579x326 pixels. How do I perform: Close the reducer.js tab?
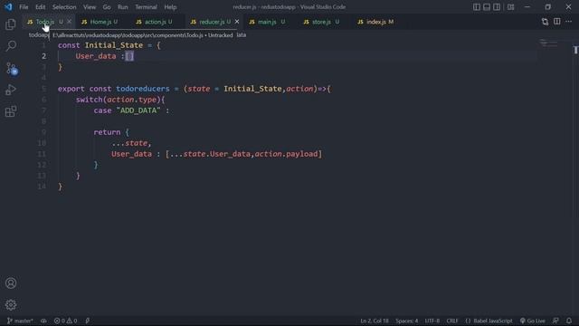[237, 22]
